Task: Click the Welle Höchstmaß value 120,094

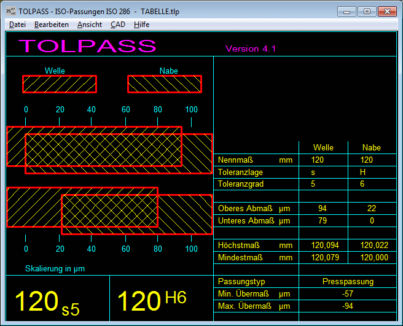Action: tap(324, 246)
